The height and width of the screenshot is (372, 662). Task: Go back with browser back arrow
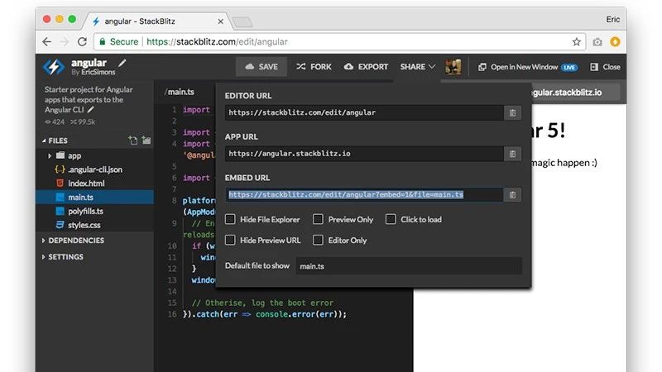click(x=47, y=42)
